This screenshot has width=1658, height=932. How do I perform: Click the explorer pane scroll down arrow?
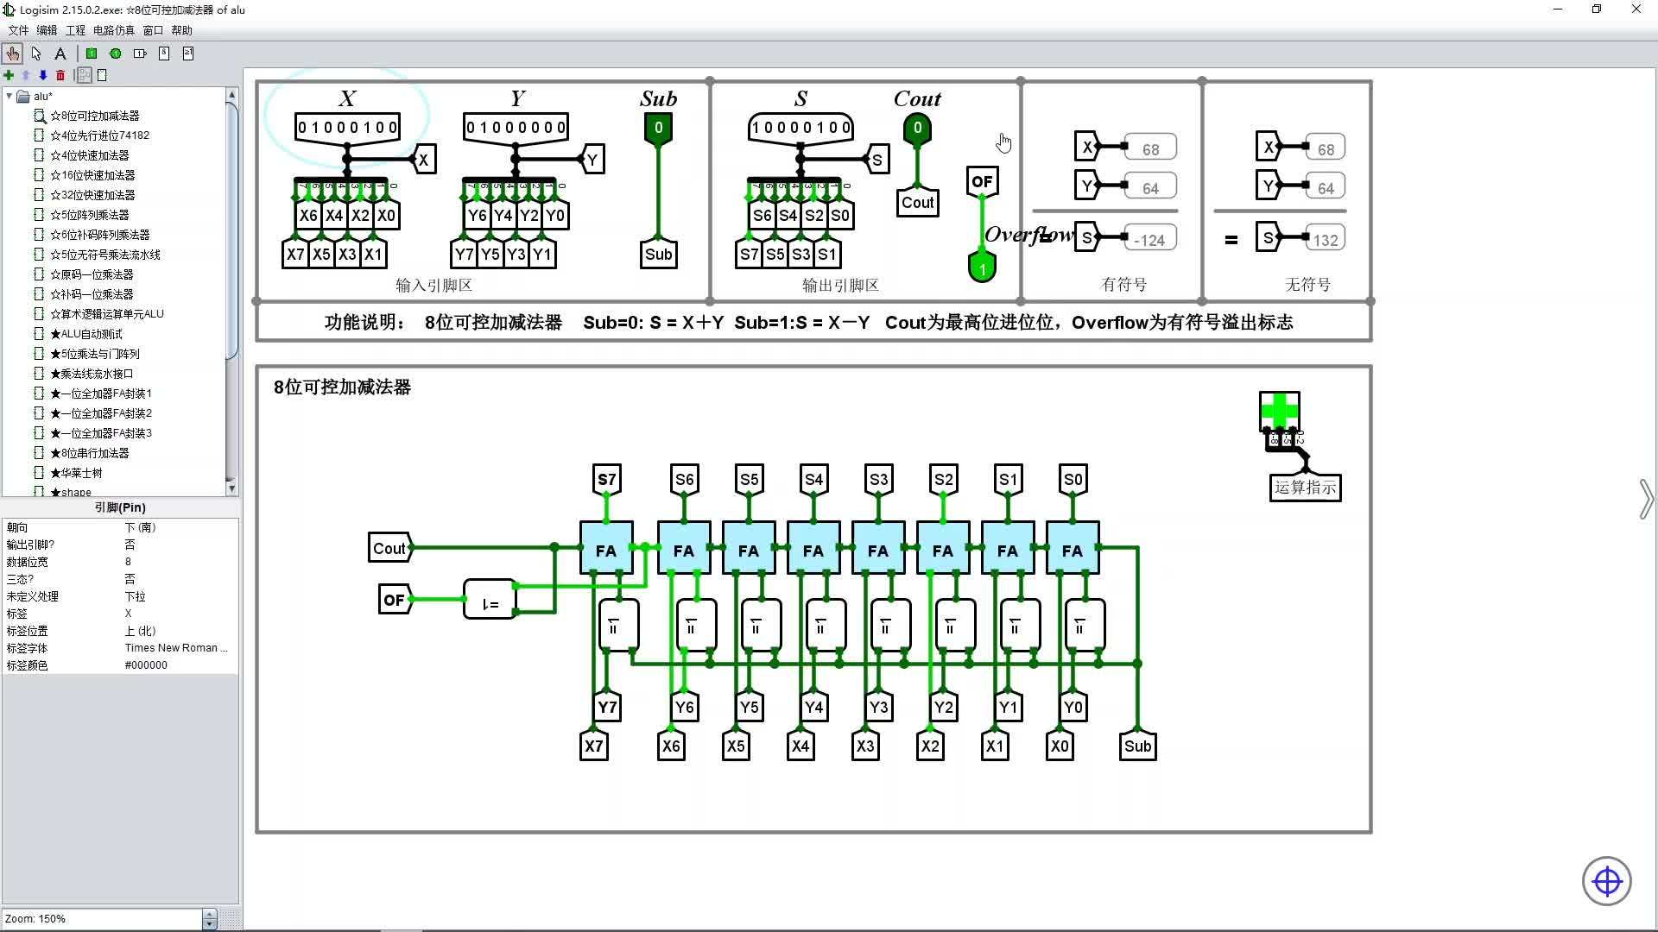(x=231, y=488)
